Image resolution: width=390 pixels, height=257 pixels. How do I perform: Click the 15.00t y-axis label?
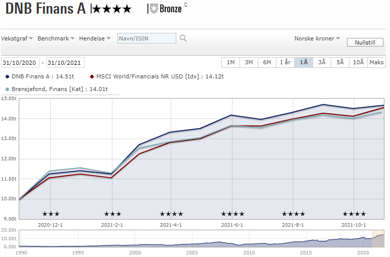click(9, 99)
